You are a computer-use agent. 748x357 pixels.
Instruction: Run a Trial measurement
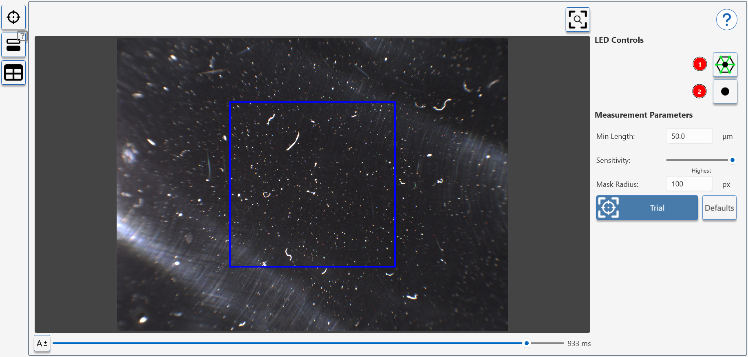coord(647,208)
